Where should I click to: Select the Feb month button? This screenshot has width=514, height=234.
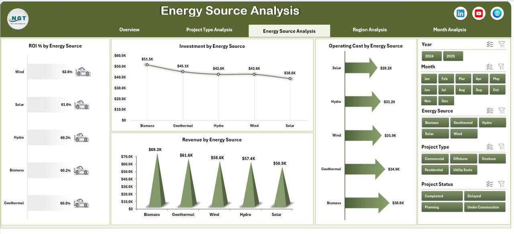445,78
